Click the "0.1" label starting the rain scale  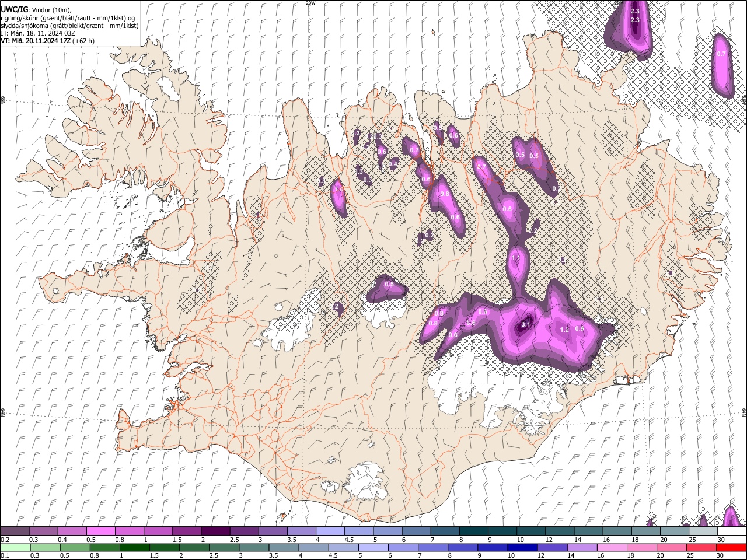pos(5,555)
